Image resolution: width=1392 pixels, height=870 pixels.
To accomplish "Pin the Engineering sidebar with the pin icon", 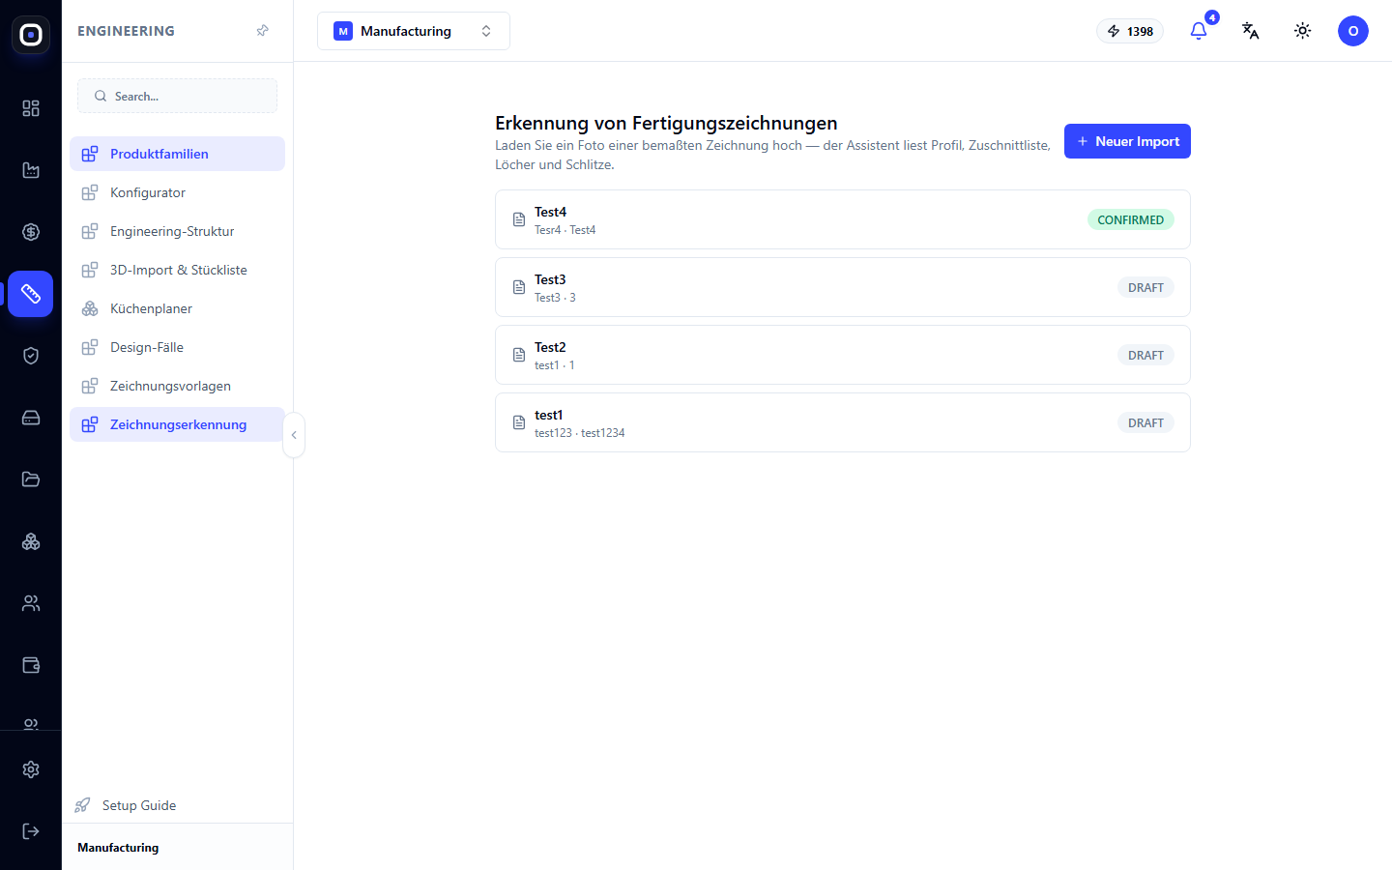I will pyautogui.click(x=262, y=31).
